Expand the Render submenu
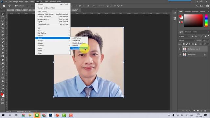 tap(52, 43)
